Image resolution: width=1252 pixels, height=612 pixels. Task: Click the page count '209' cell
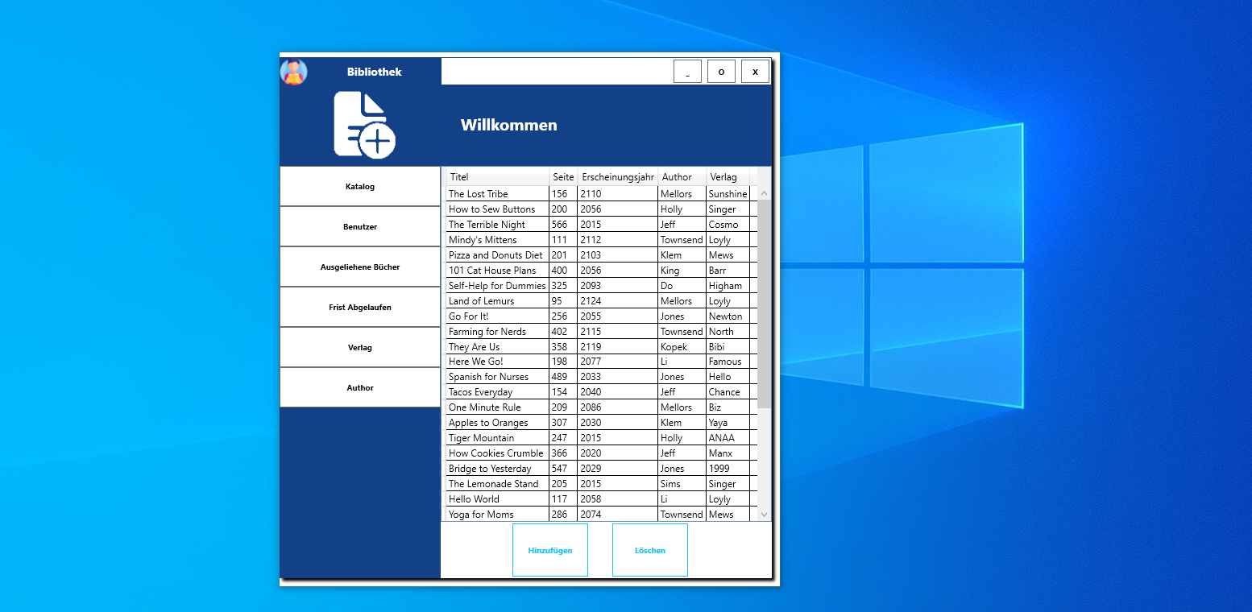[x=564, y=407]
